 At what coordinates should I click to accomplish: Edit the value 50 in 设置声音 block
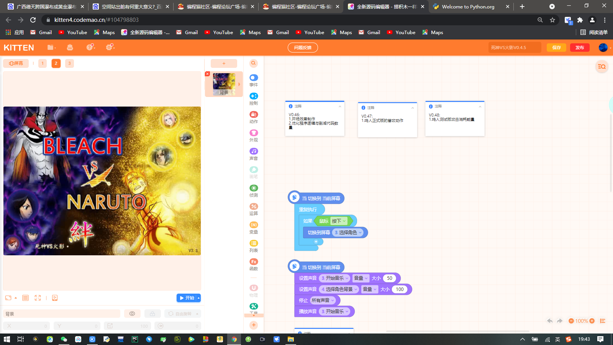point(390,278)
